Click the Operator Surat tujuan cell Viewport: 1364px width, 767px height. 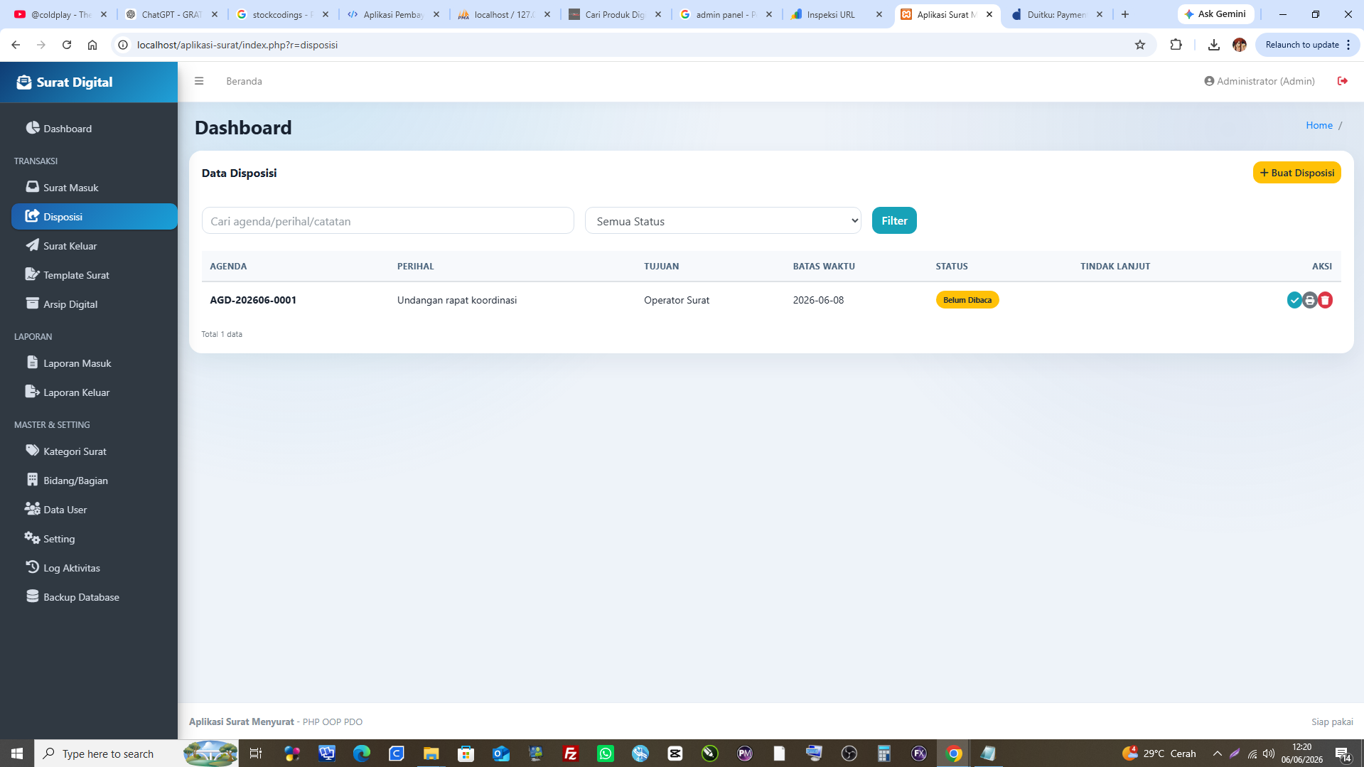[x=677, y=300]
